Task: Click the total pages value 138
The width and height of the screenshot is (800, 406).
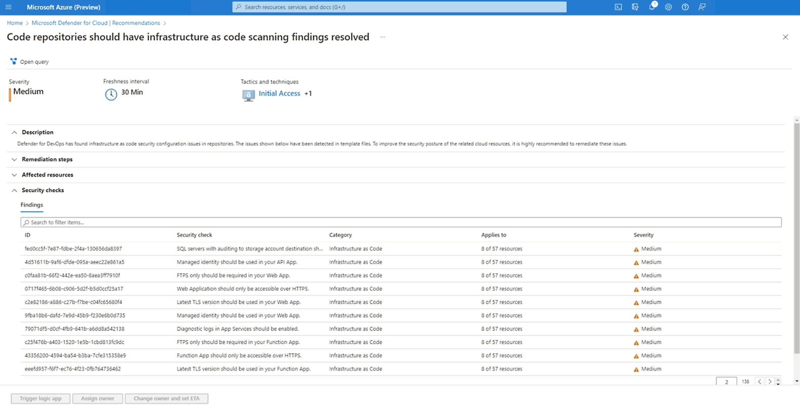Action: (x=745, y=382)
